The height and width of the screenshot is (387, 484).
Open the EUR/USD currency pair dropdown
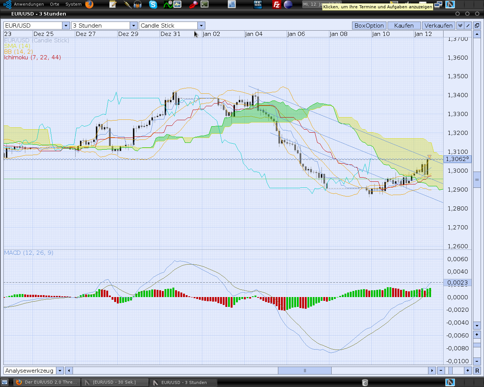(x=65, y=25)
